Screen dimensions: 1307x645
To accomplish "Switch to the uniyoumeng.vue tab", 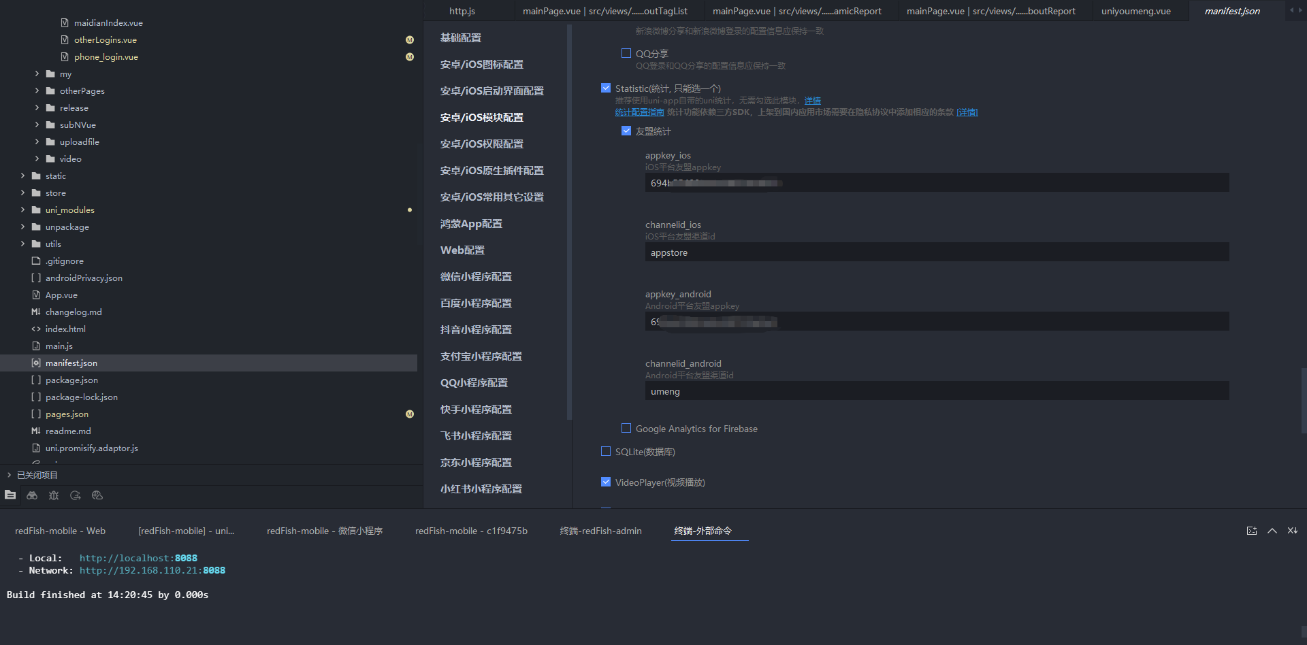I will [x=1138, y=10].
